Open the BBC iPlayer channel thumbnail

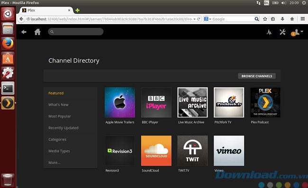tap(156, 102)
